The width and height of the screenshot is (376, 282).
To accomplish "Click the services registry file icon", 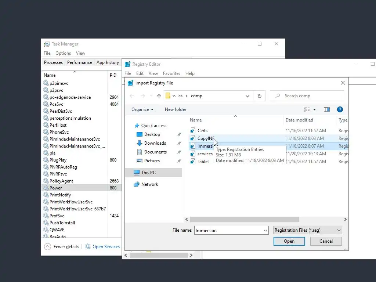I will click(x=193, y=154).
